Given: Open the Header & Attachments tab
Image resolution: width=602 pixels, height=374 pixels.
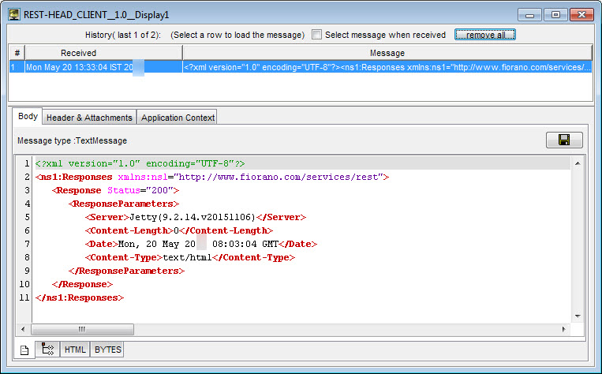Looking at the screenshot, I should [89, 118].
